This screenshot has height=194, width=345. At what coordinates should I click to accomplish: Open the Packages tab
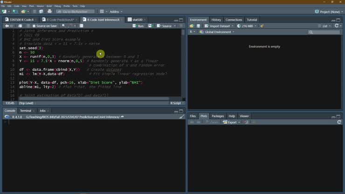pos(218,116)
